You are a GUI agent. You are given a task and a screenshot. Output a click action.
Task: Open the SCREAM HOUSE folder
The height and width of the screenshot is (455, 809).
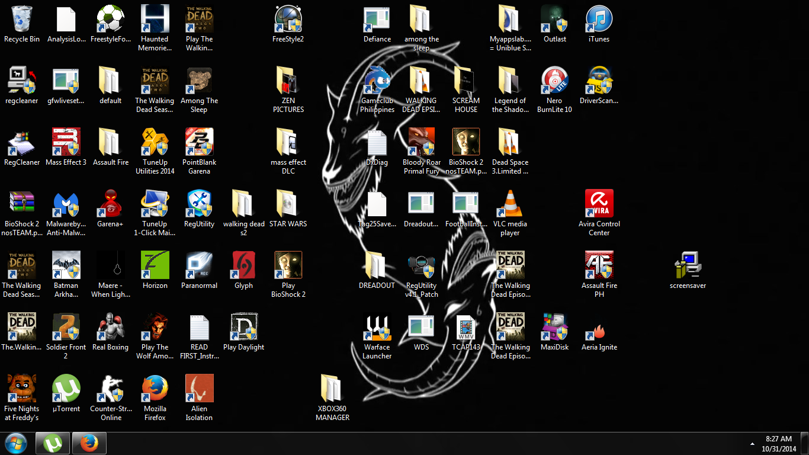466,81
